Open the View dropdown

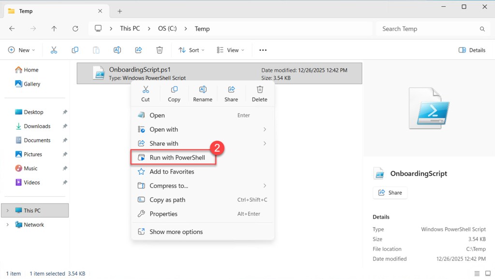point(231,50)
